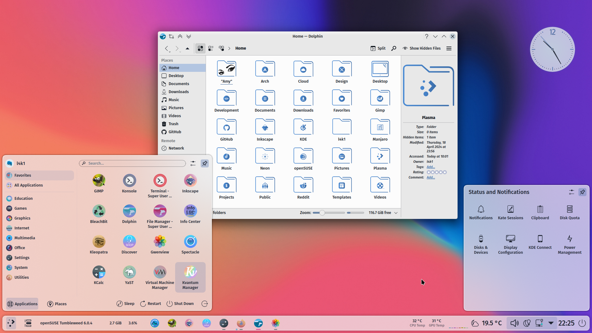Open the free space dropdown in Dolphin
The height and width of the screenshot is (333, 592).
396,213
